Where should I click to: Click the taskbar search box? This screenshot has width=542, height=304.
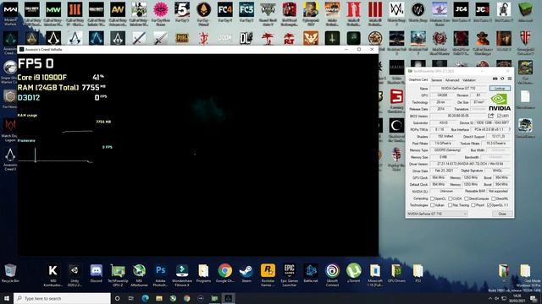[62, 298]
